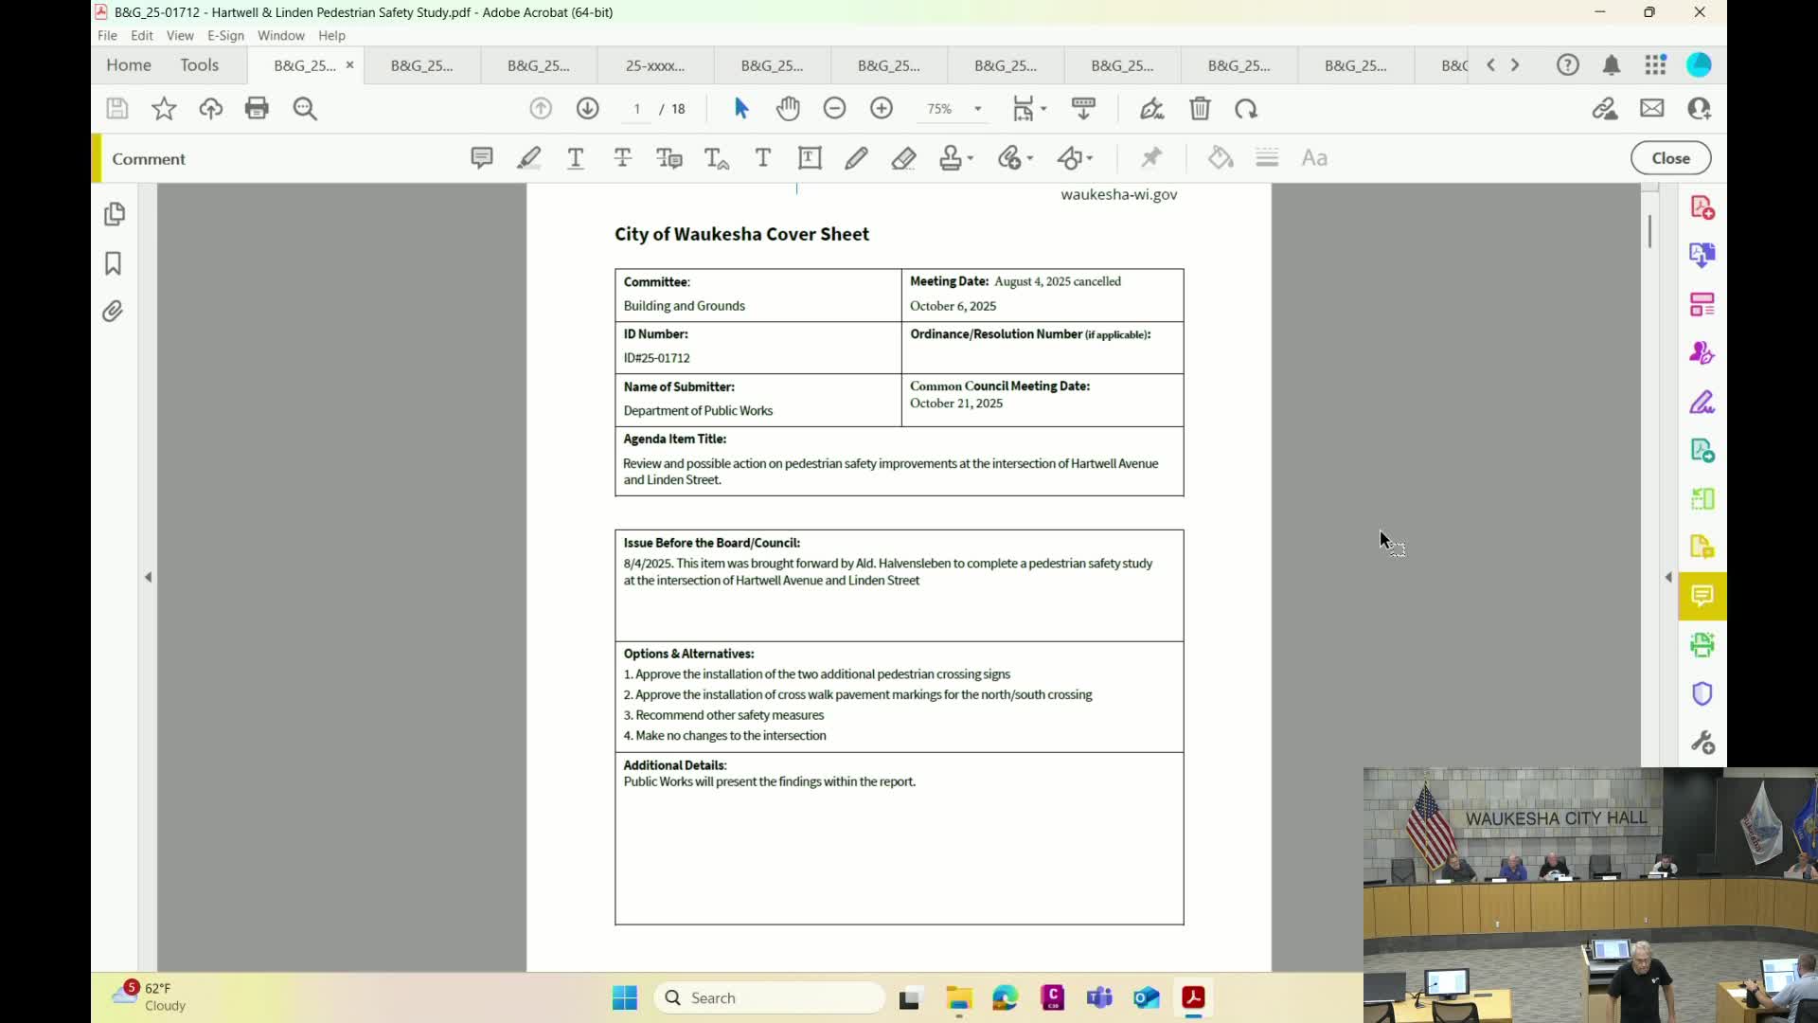Click the page number input field
Image resolution: width=1818 pixels, height=1023 pixels.
(x=637, y=109)
